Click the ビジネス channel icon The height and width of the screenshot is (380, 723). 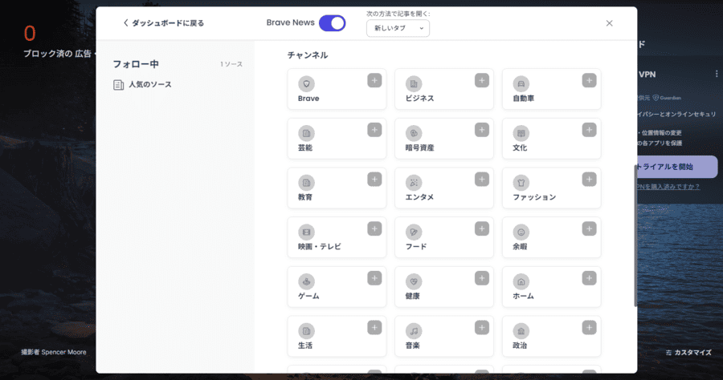tap(414, 83)
